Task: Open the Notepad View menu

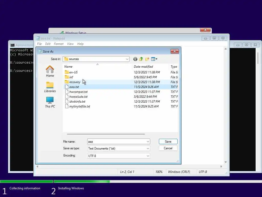Action: click(x=70, y=44)
